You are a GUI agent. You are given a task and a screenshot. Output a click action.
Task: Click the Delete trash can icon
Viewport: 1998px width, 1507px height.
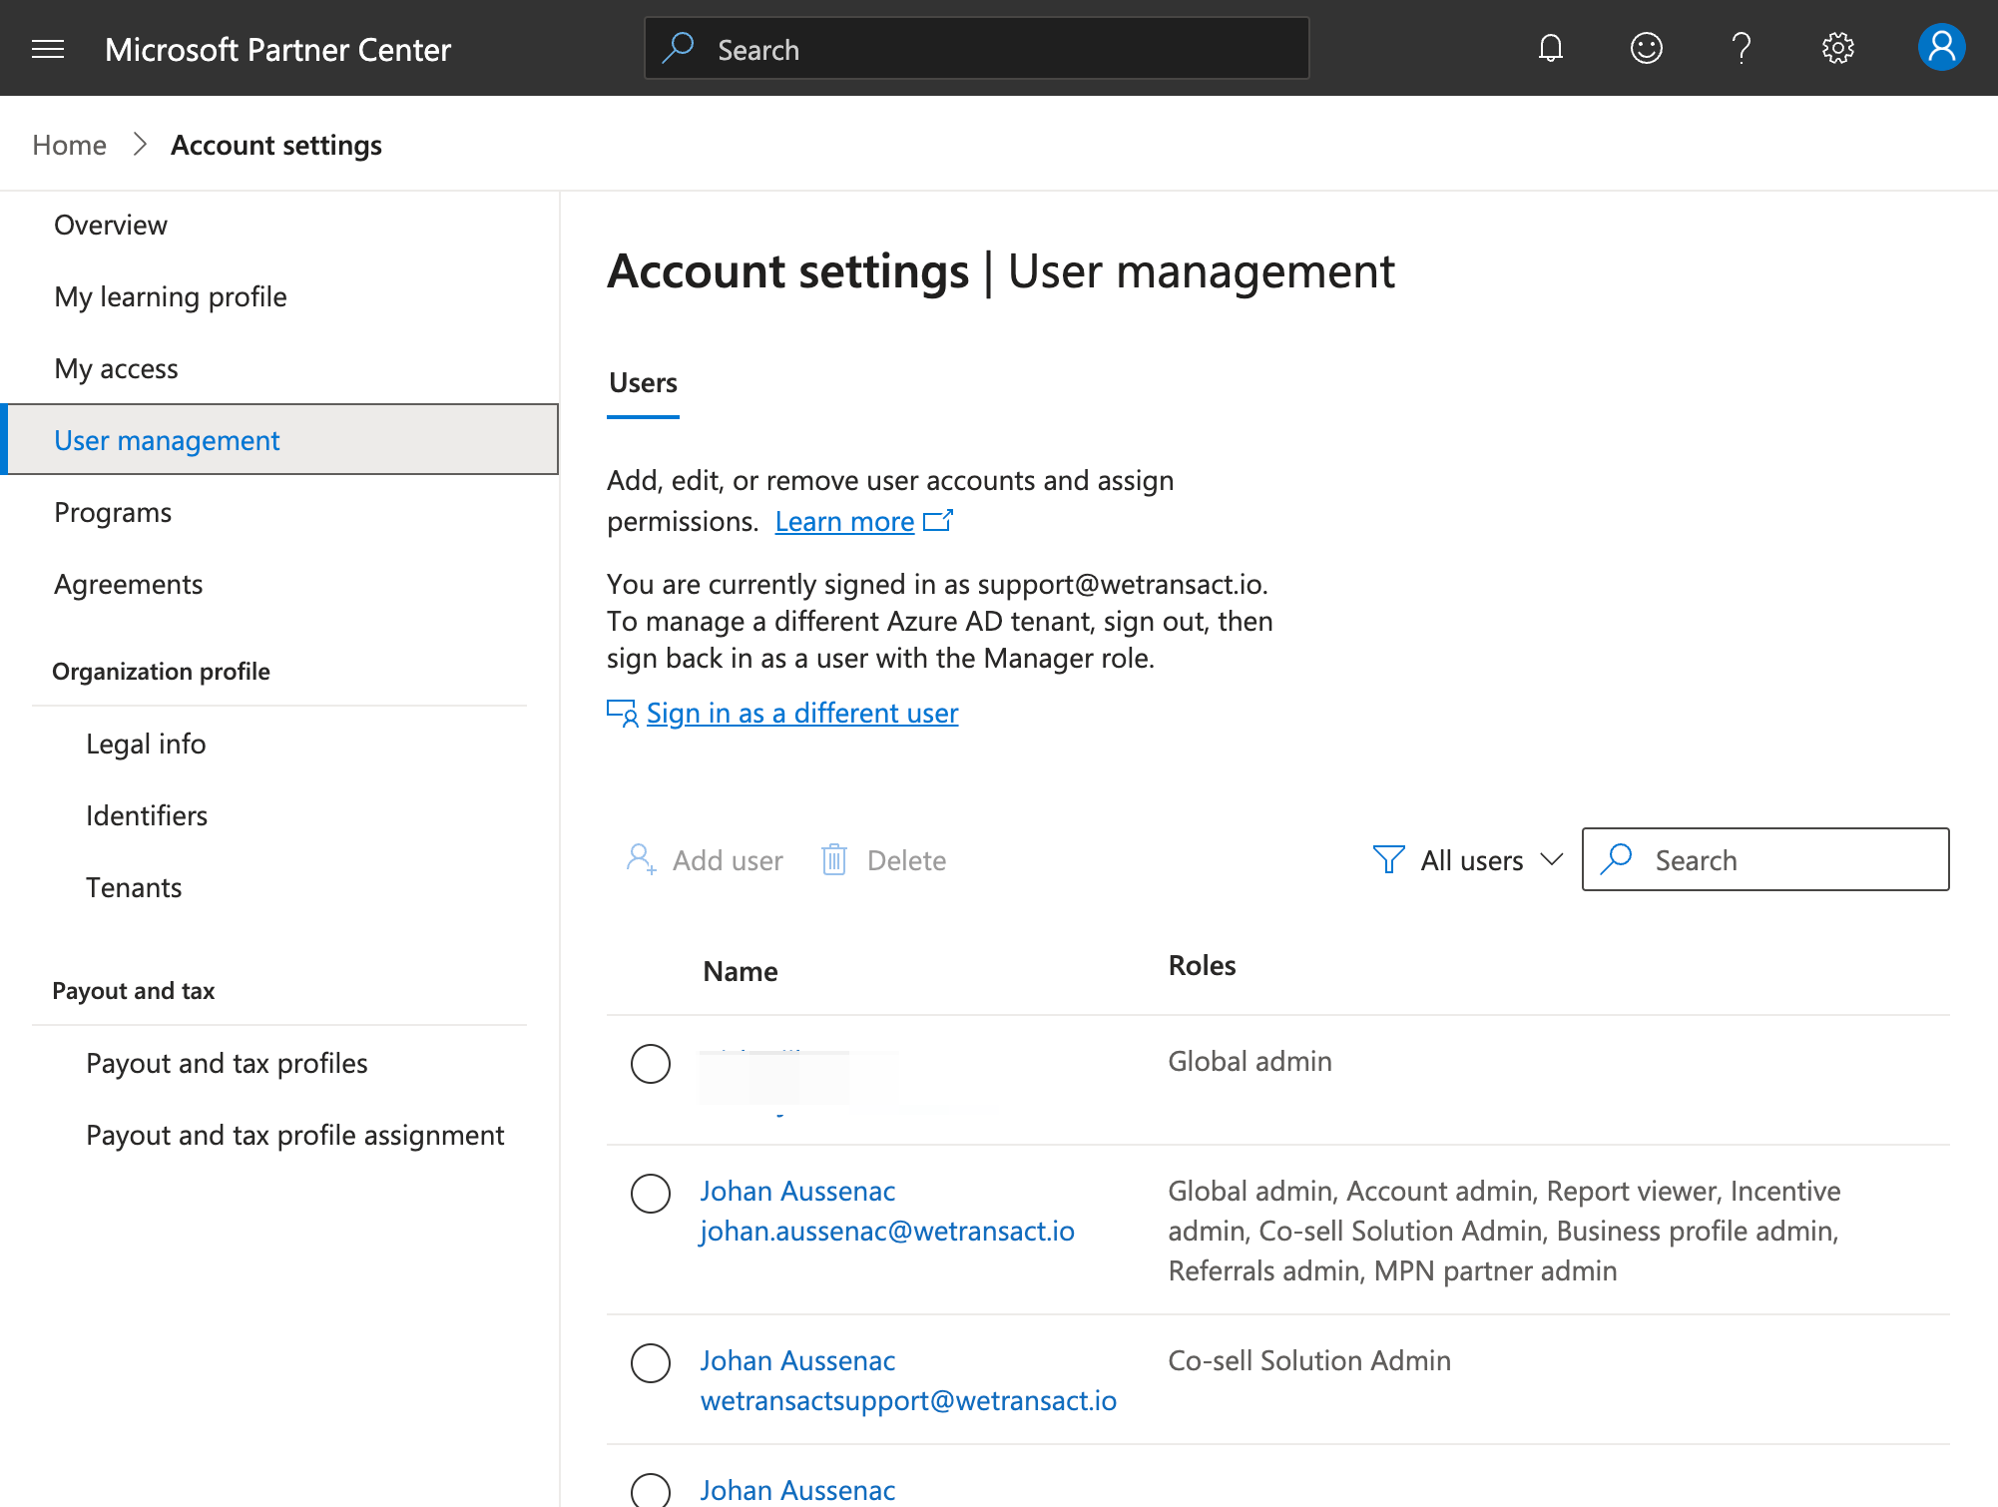834,859
